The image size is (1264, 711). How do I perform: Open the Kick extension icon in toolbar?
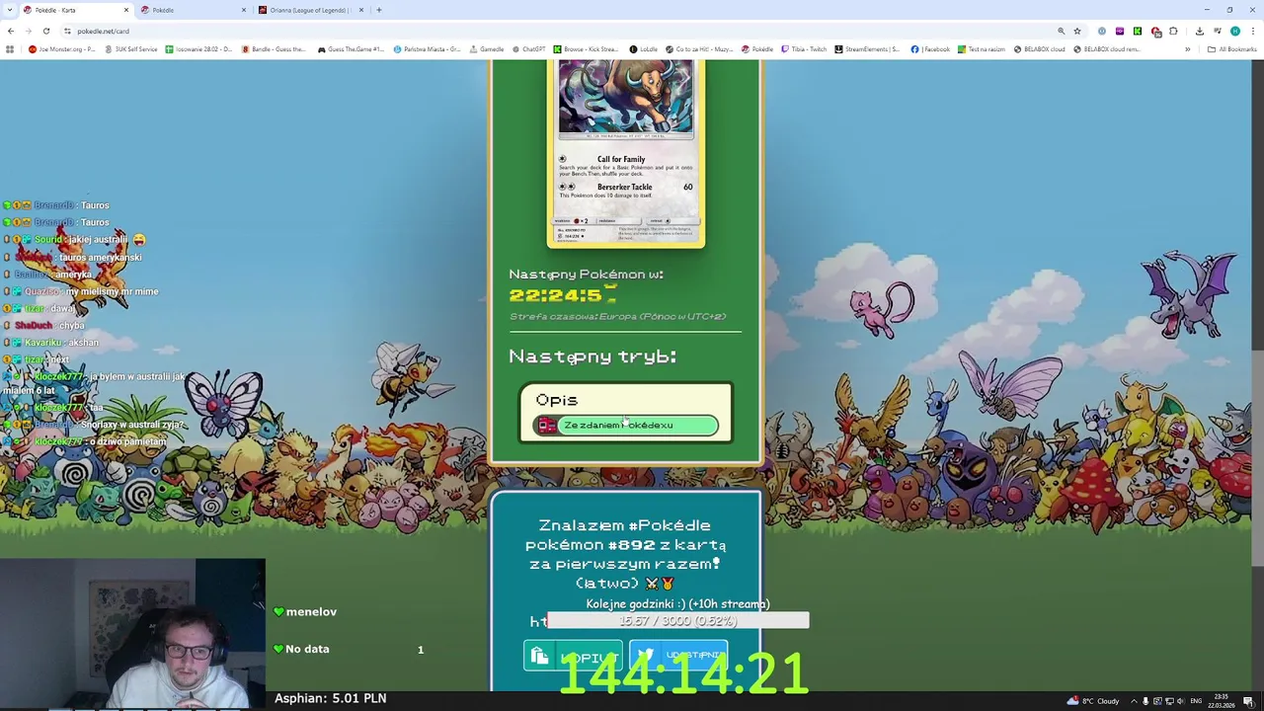tap(1138, 31)
